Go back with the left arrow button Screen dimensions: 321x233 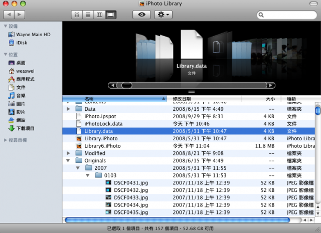[9, 15]
